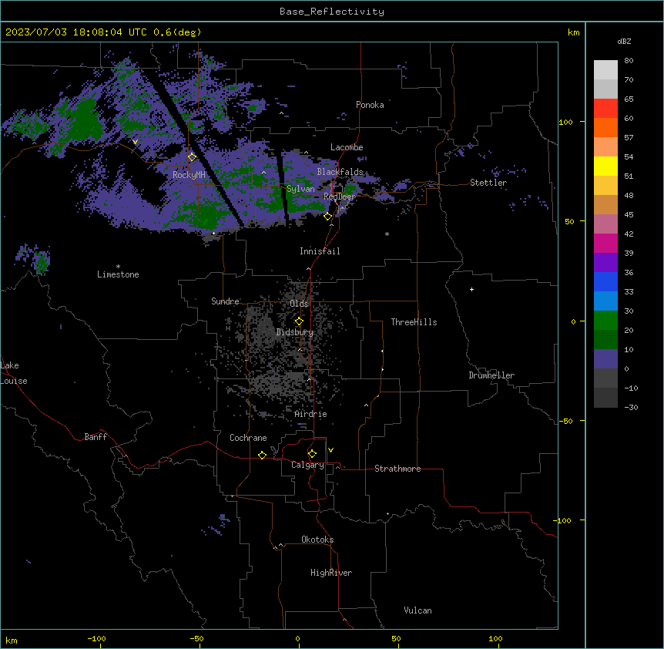664x649 pixels.
Task: Select the Vulcan label
Action: [x=418, y=610]
